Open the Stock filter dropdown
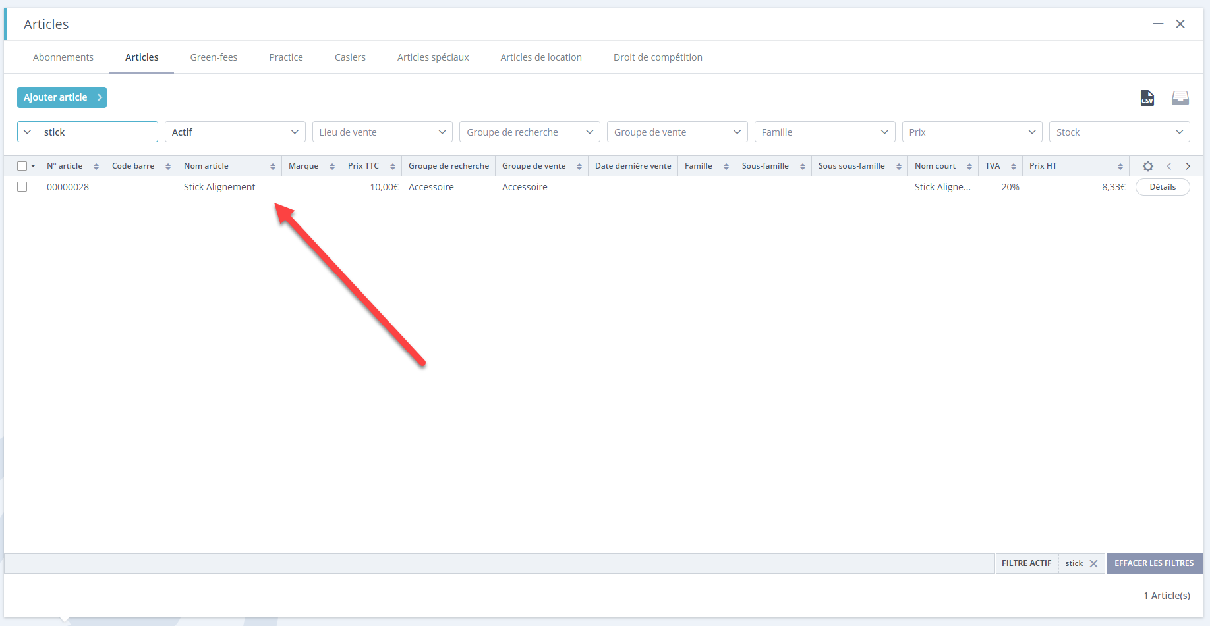 tap(1120, 132)
